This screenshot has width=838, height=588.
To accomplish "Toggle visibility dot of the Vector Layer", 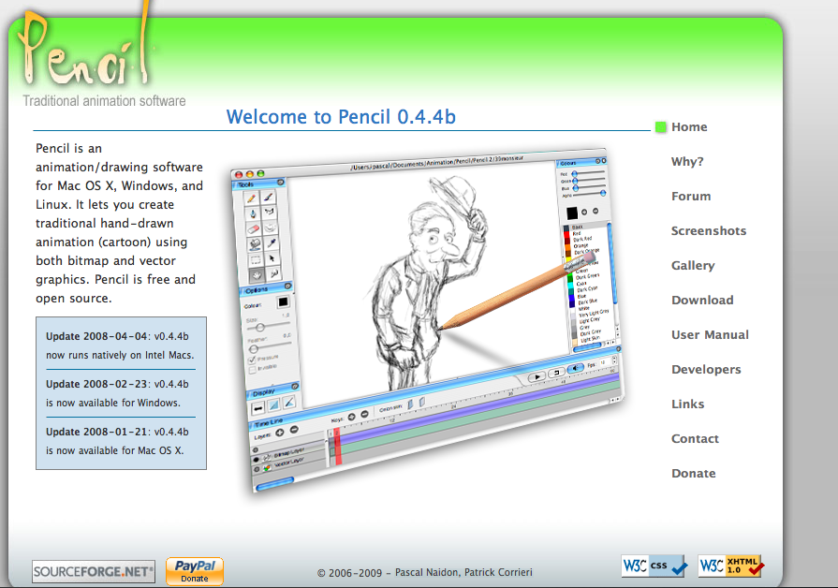I will 257,469.
